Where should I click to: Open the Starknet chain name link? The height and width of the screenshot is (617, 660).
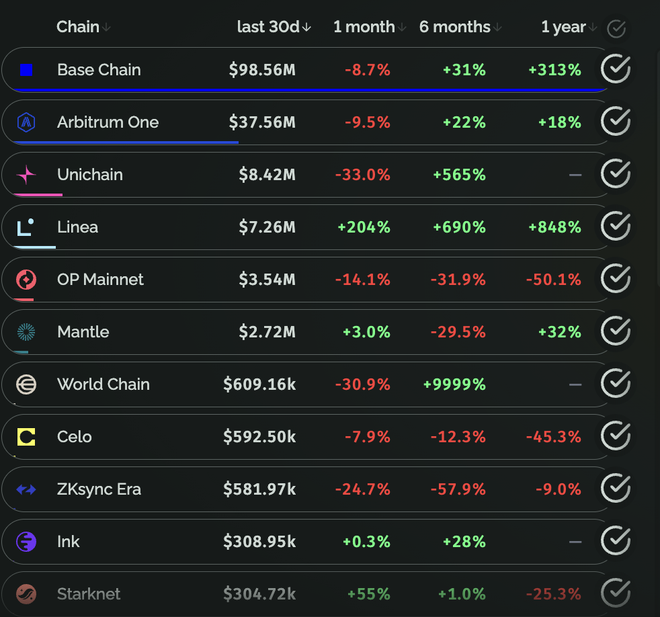(x=89, y=594)
